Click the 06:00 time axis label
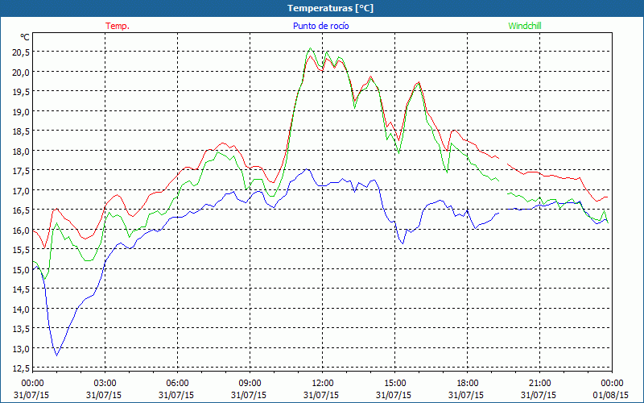The height and width of the screenshot is (403, 644). point(178,383)
